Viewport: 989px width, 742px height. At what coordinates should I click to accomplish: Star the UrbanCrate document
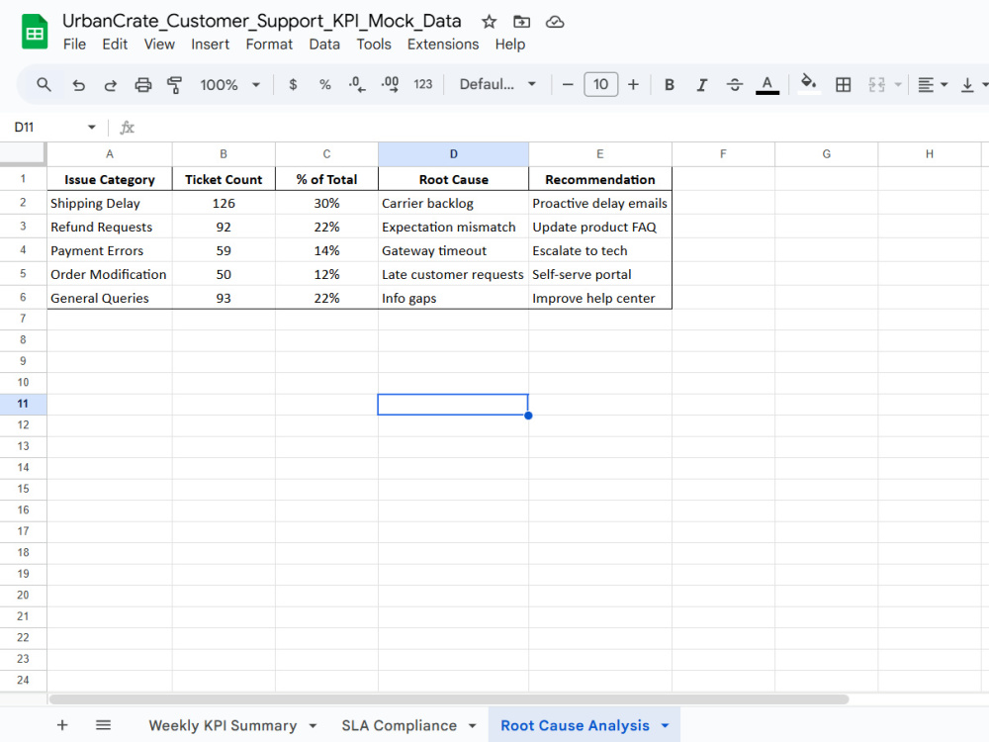point(489,22)
